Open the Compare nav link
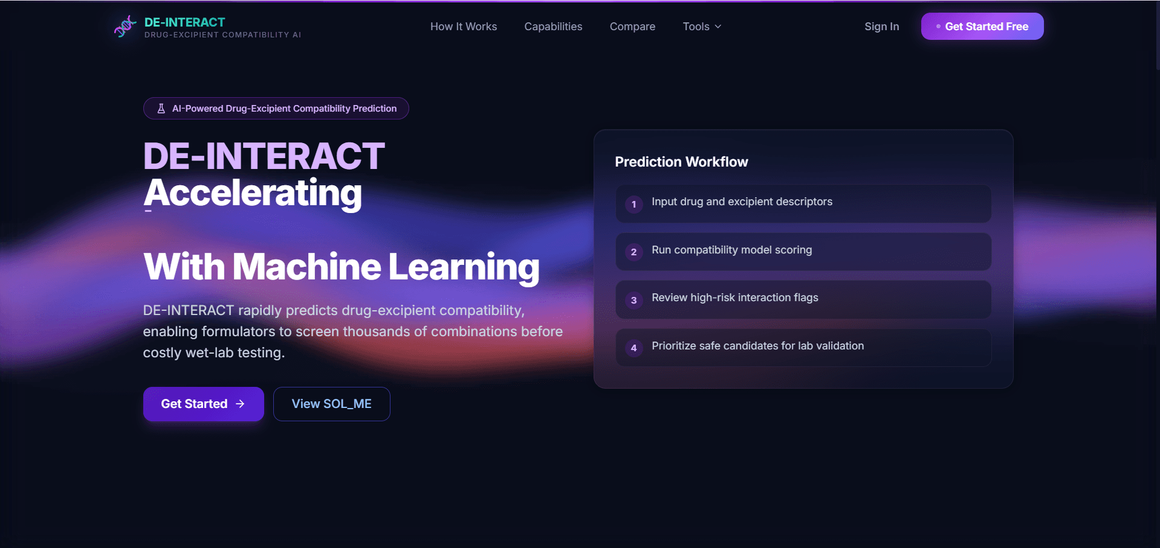The image size is (1160, 548). click(x=632, y=27)
